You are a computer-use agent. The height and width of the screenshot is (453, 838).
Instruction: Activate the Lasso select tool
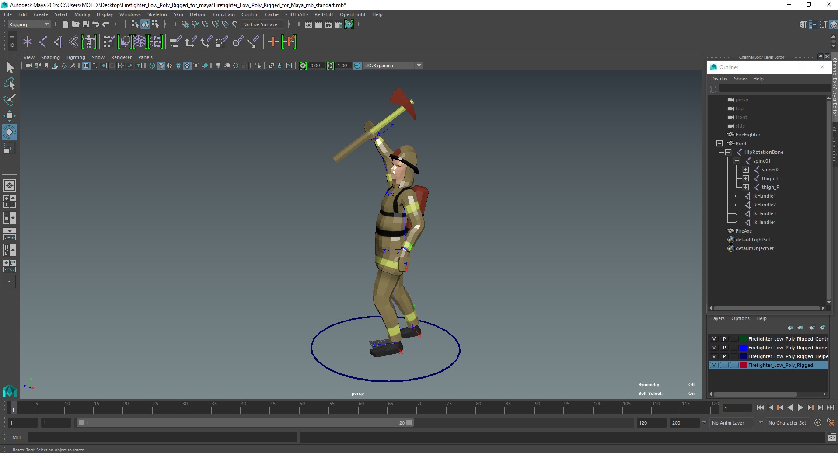[10, 84]
